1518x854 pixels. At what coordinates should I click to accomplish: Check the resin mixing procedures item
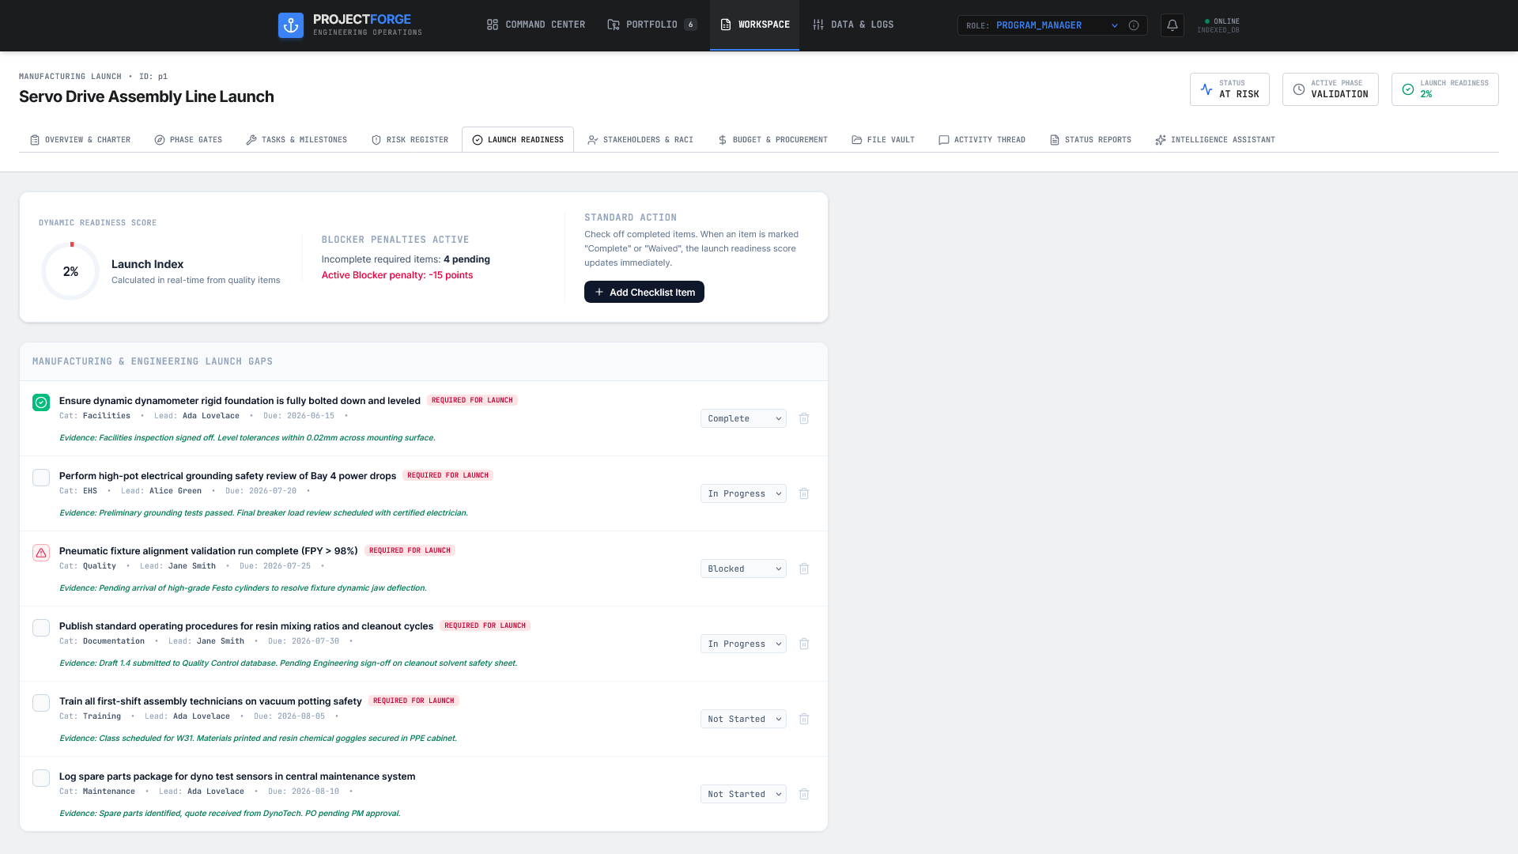(41, 628)
